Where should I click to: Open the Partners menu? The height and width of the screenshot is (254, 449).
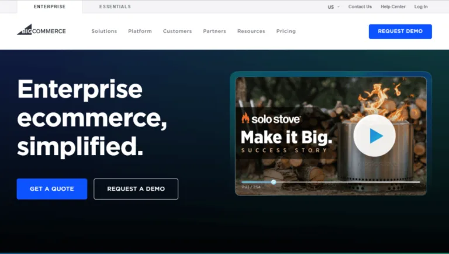tap(215, 31)
